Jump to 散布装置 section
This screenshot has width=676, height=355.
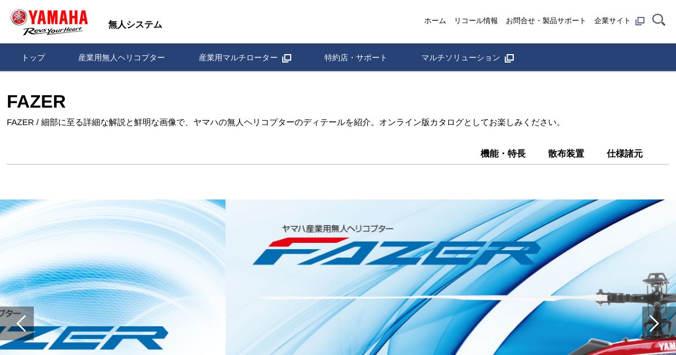(x=566, y=153)
